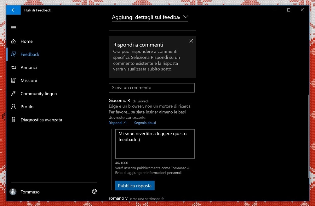Click Tommaso's avatar picture
315x206 pixels.
click(13, 192)
